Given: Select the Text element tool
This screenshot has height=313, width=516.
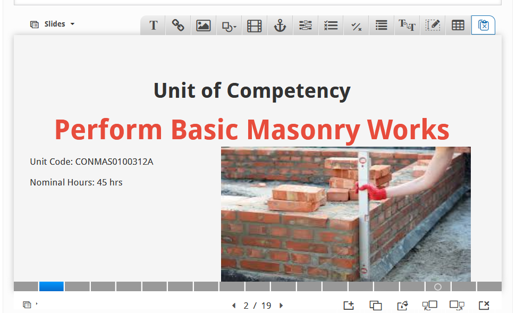Looking at the screenshot, I should point(154,26).
